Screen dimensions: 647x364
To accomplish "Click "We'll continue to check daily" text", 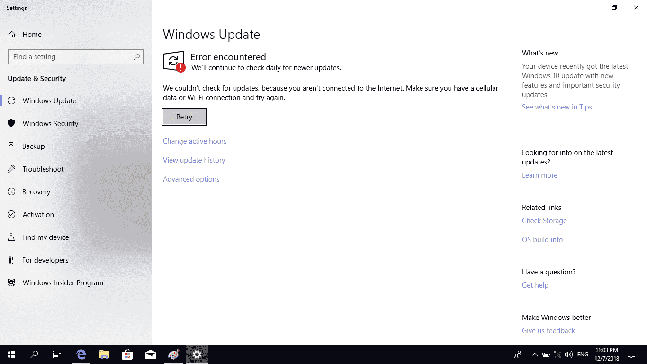I will (266, 68).
